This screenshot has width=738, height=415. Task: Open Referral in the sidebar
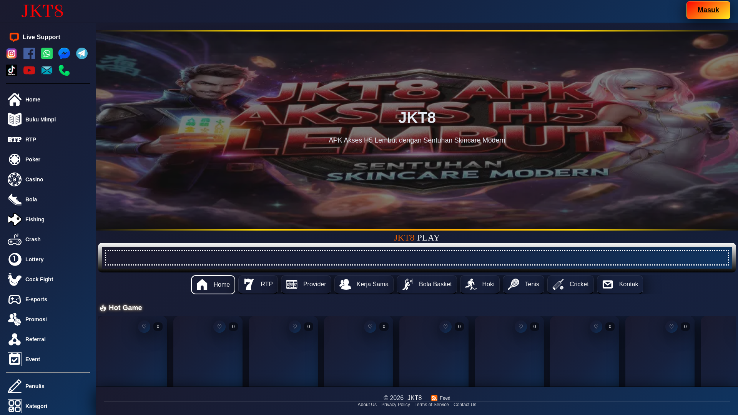pyautogui.click(x=48, y=339)
